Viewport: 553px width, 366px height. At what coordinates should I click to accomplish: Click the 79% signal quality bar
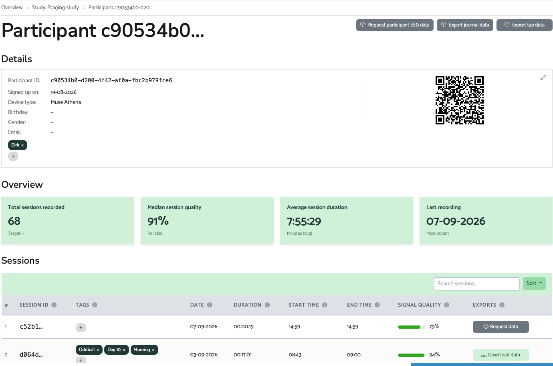point(412,327)
